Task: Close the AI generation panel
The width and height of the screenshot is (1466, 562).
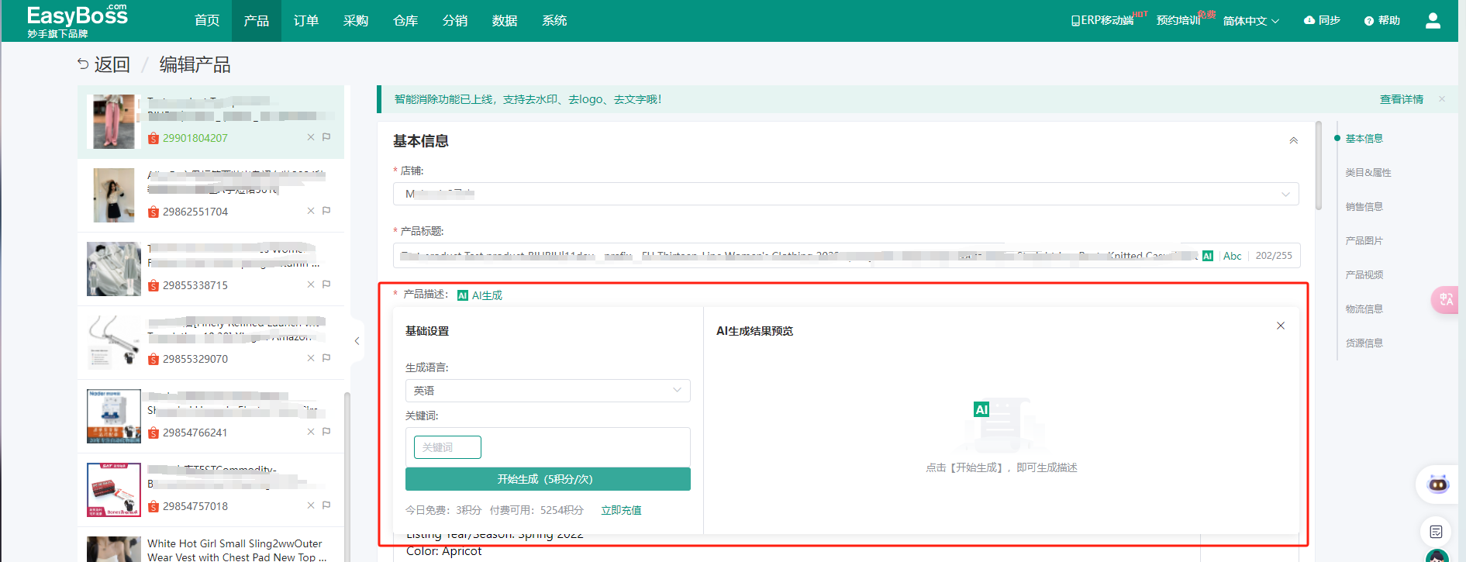Action: pyautogui.click(x=1281, y=326)
